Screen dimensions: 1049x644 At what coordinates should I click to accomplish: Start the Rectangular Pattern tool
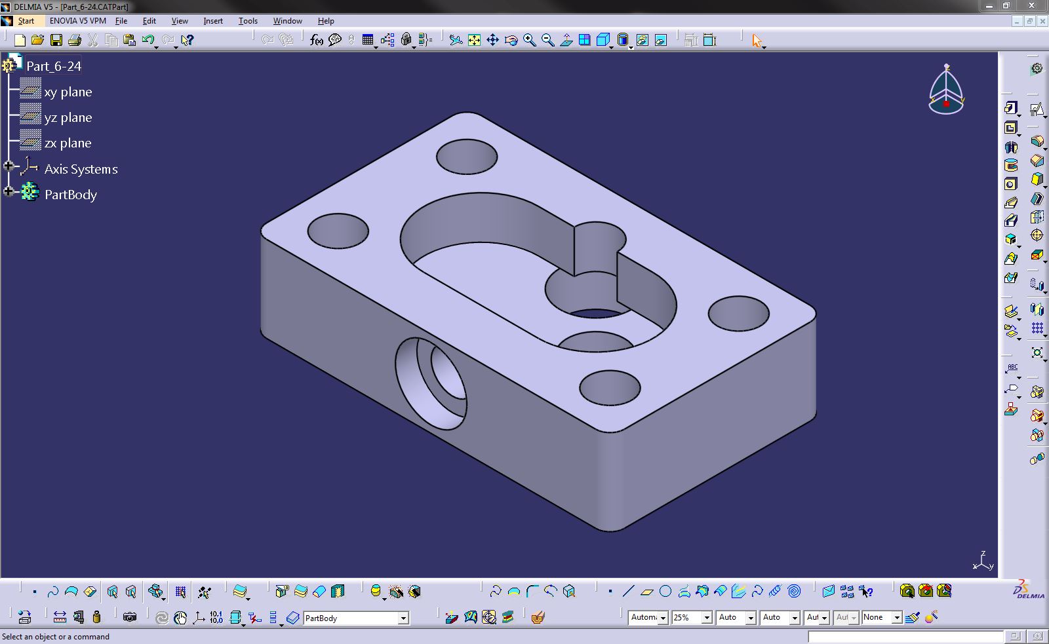1037,328
